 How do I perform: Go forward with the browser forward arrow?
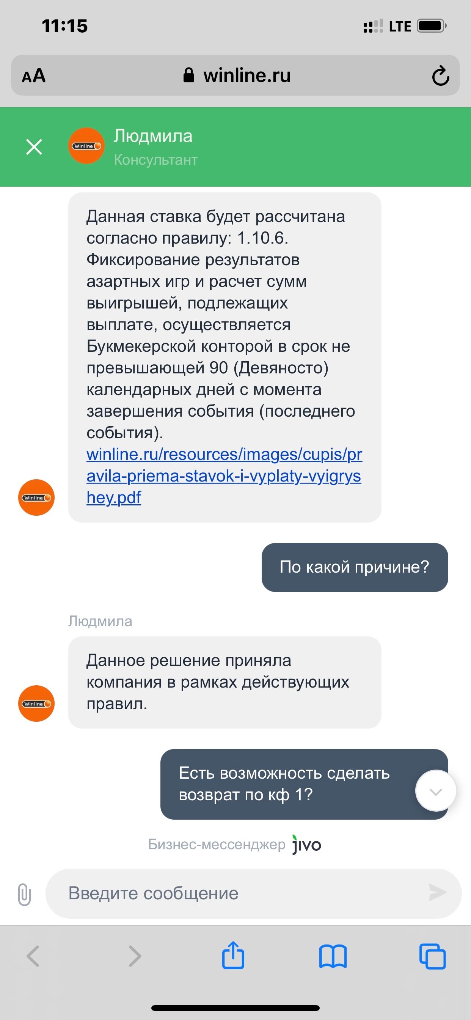(135, 956)
